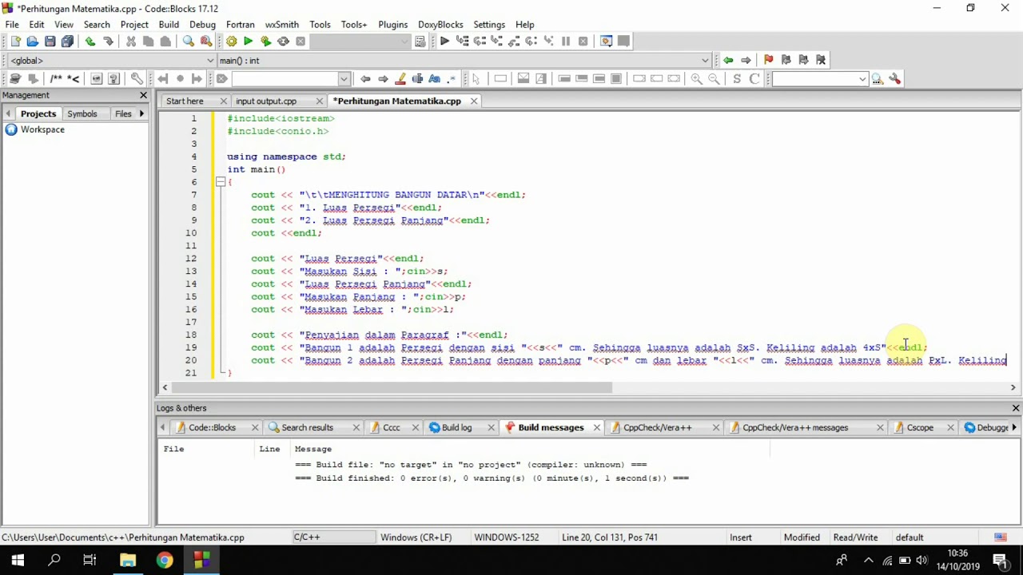Cut the selection with the scissors icon

point(131,42)
